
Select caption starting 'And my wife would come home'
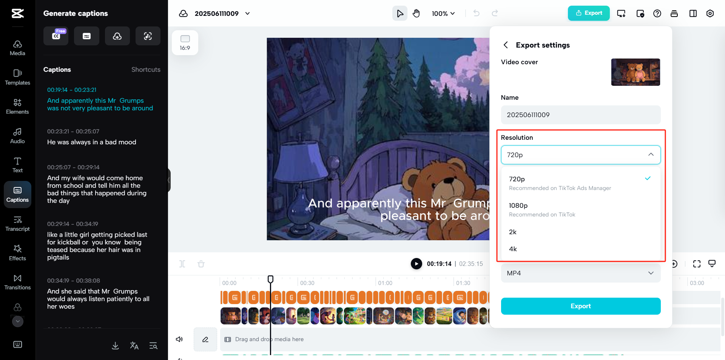(x=97, y=189)
